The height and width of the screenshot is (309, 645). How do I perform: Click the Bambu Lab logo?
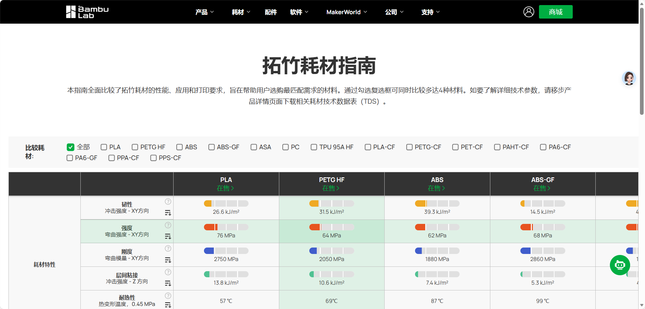87,12
